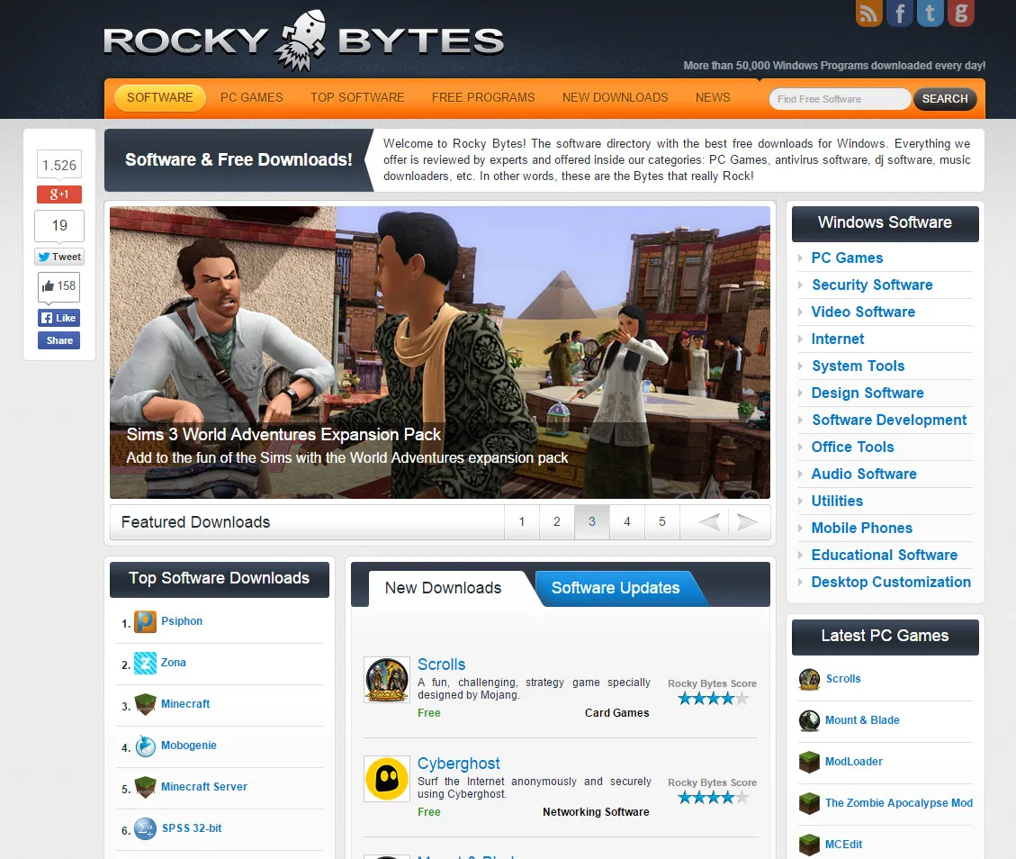Click the Find Free Software search field
1016x859 pixels.
(x=838, y=99)
